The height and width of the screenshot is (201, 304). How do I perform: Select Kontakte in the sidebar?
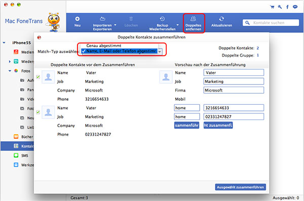coord(17,146)
